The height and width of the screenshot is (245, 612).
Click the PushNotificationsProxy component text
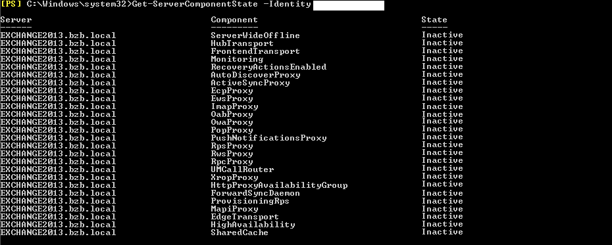click(268, 138)
